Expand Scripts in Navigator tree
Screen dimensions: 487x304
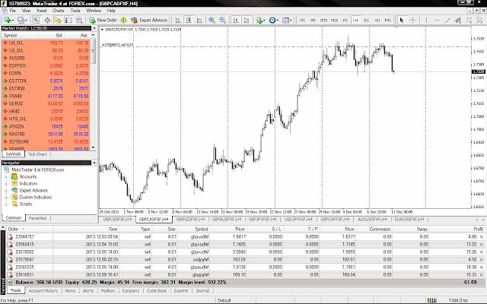point(6,204)
